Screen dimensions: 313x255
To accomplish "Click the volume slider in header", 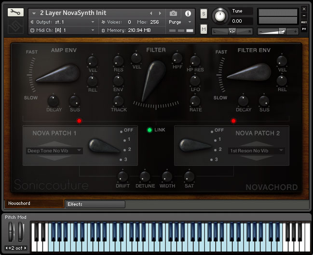I will pos(278,31).
